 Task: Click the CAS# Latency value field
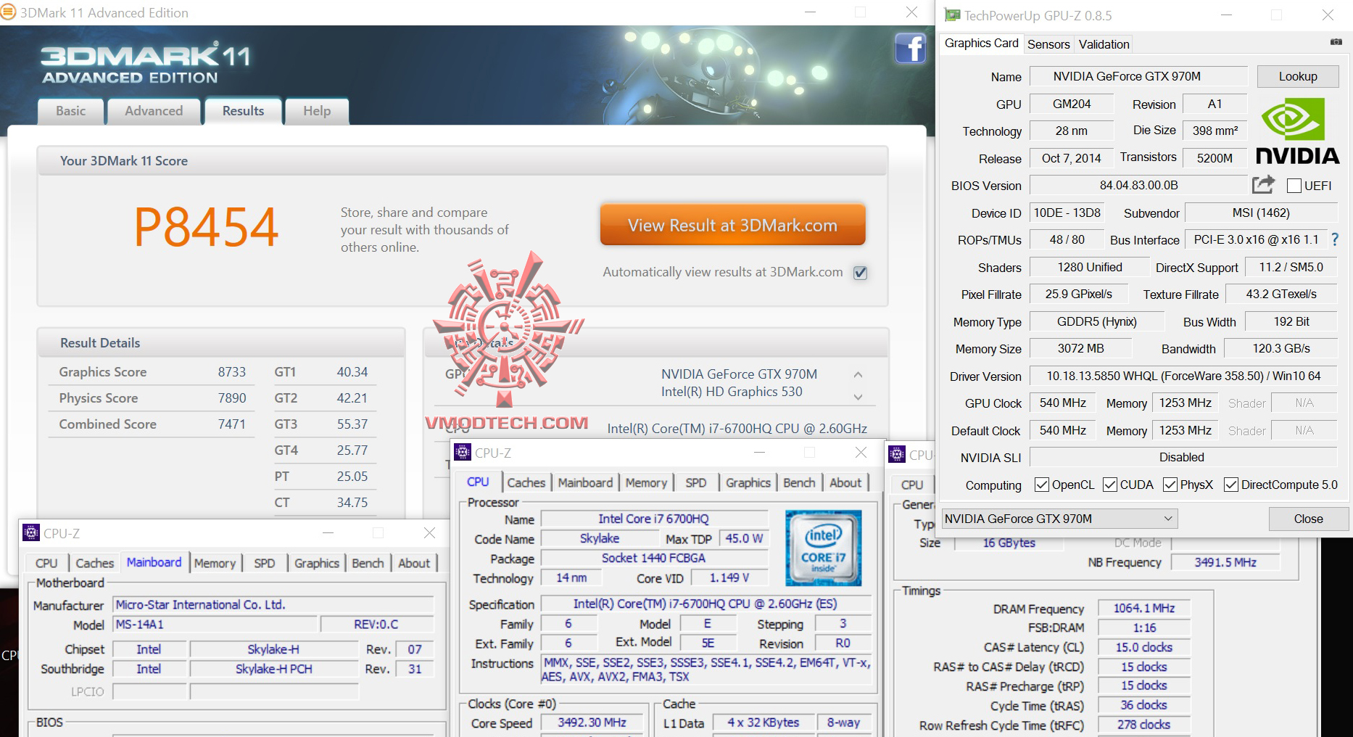point(1144,647)
